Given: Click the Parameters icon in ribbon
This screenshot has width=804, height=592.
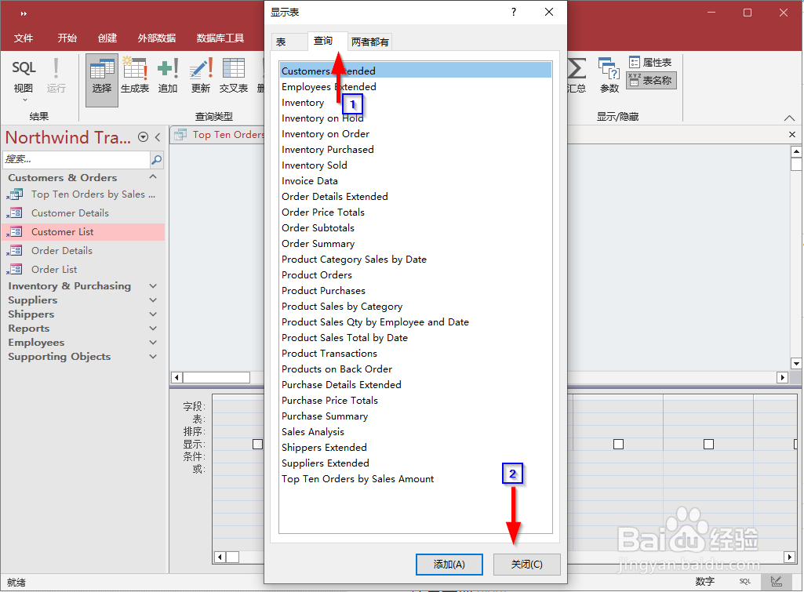Looking at the screenshot, I should tap(609, 76).
